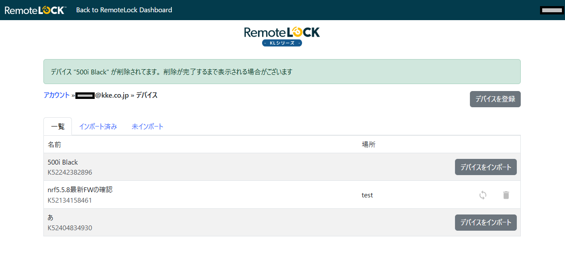This screenshot has height=253, width=565.
Task: Click the redacted user menu in top right
Action: point(552,10)
